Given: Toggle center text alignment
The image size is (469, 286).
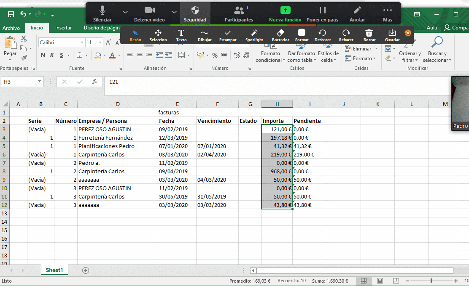Looking at the screenshot, I should pyautogui.click(x=139, y=55).
